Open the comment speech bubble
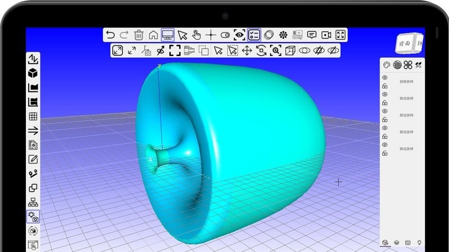Screen dimensions: 449x252 tap(311, 35)
